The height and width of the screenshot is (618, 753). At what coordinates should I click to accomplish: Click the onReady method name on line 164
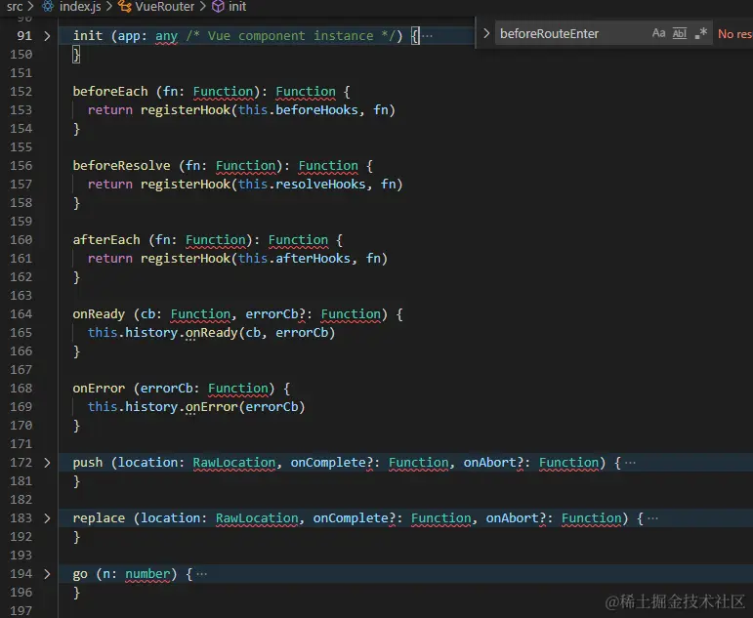pos(99,314)
